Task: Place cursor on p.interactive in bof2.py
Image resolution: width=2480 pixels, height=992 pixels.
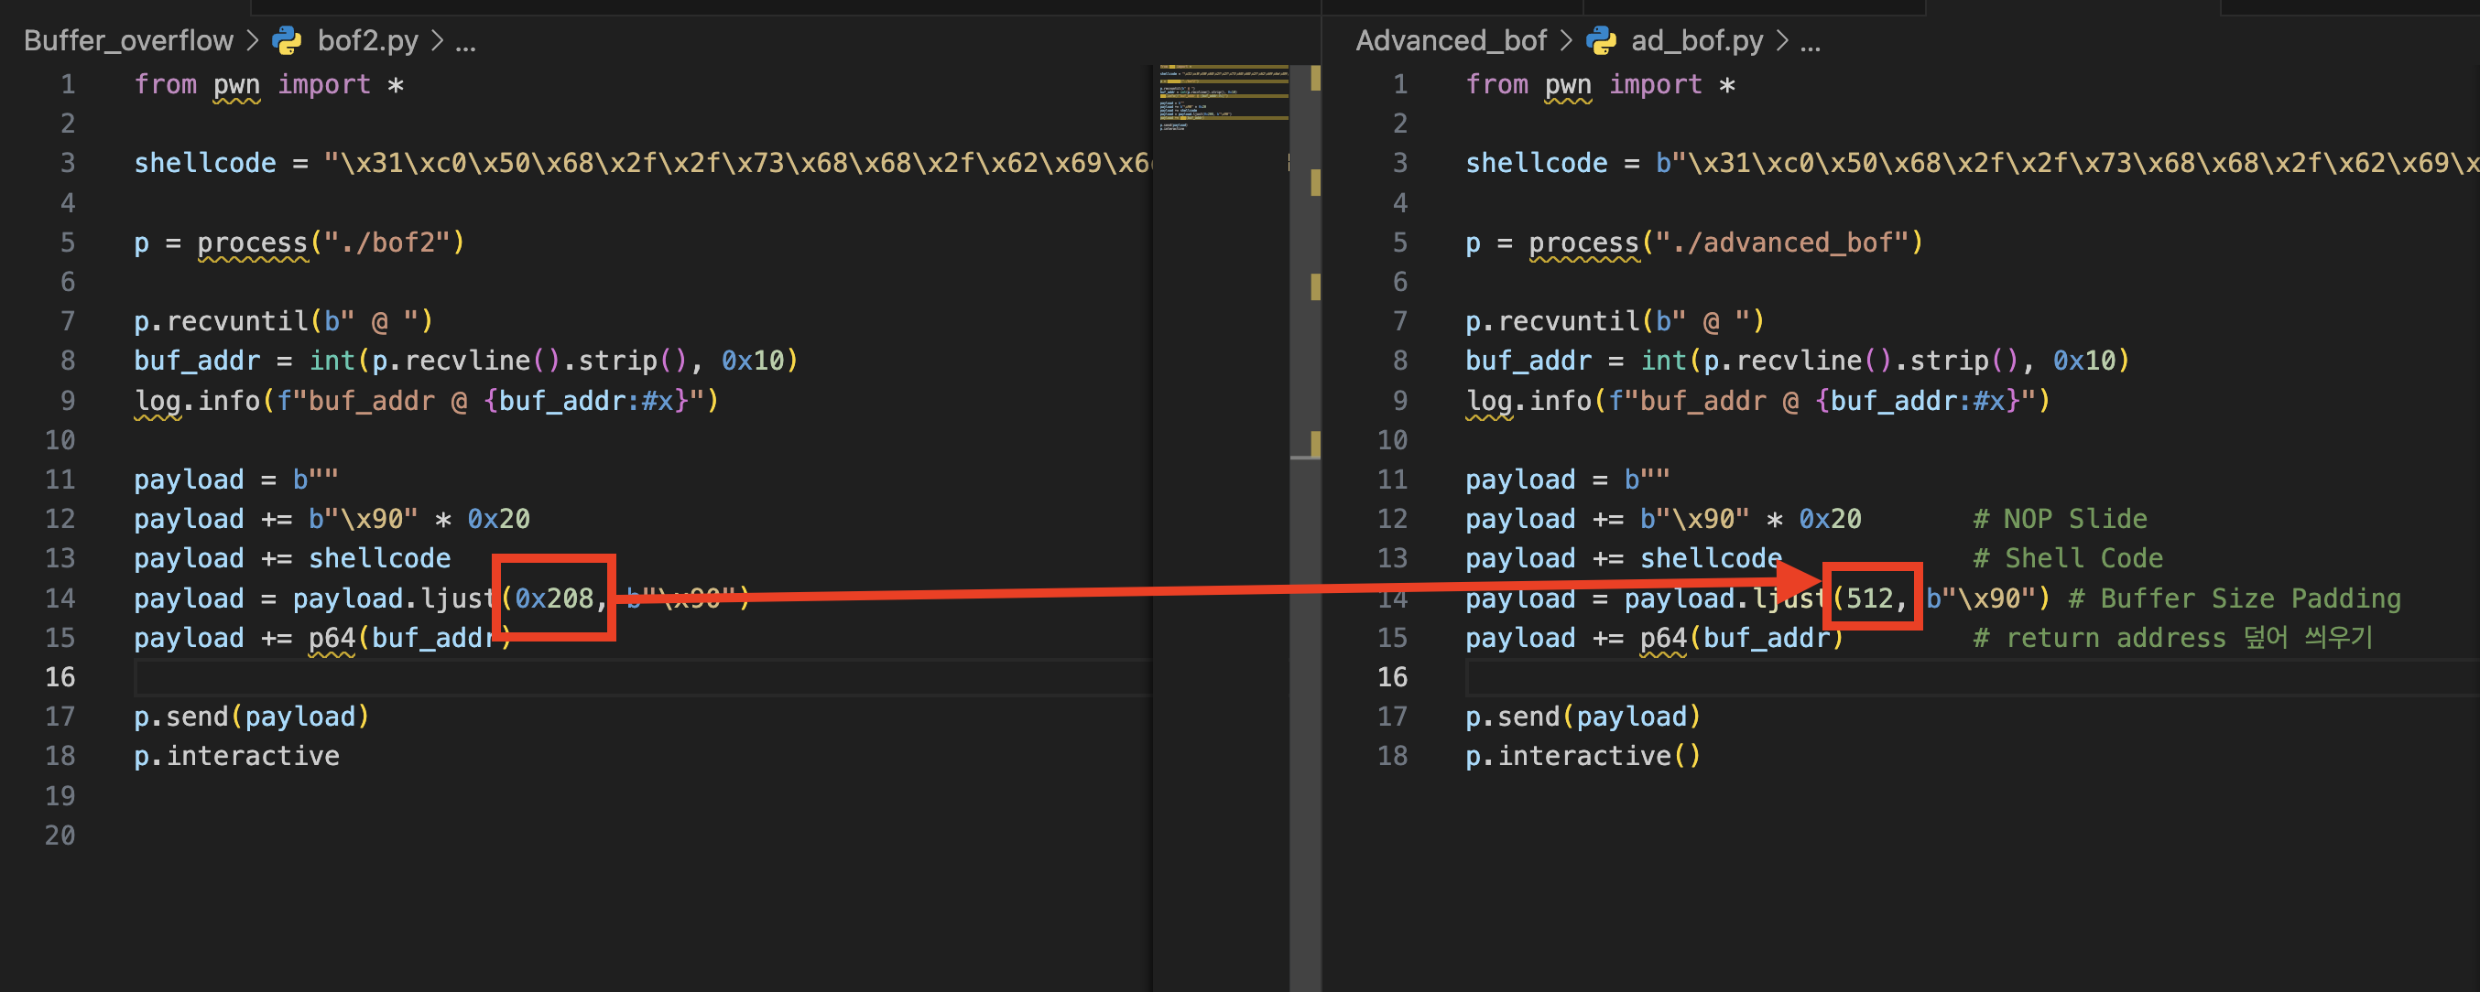Action: [236, 756]
